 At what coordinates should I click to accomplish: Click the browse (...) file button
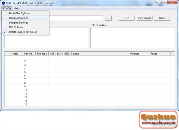click(x=108, y=18)
